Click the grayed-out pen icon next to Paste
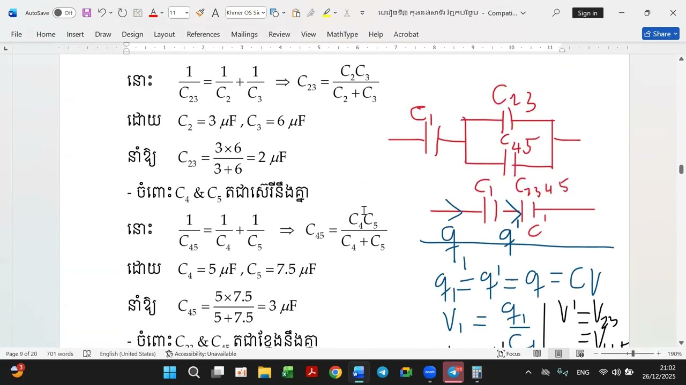The height and width of the screenshot is (385, 686). (x=311, y=13)
